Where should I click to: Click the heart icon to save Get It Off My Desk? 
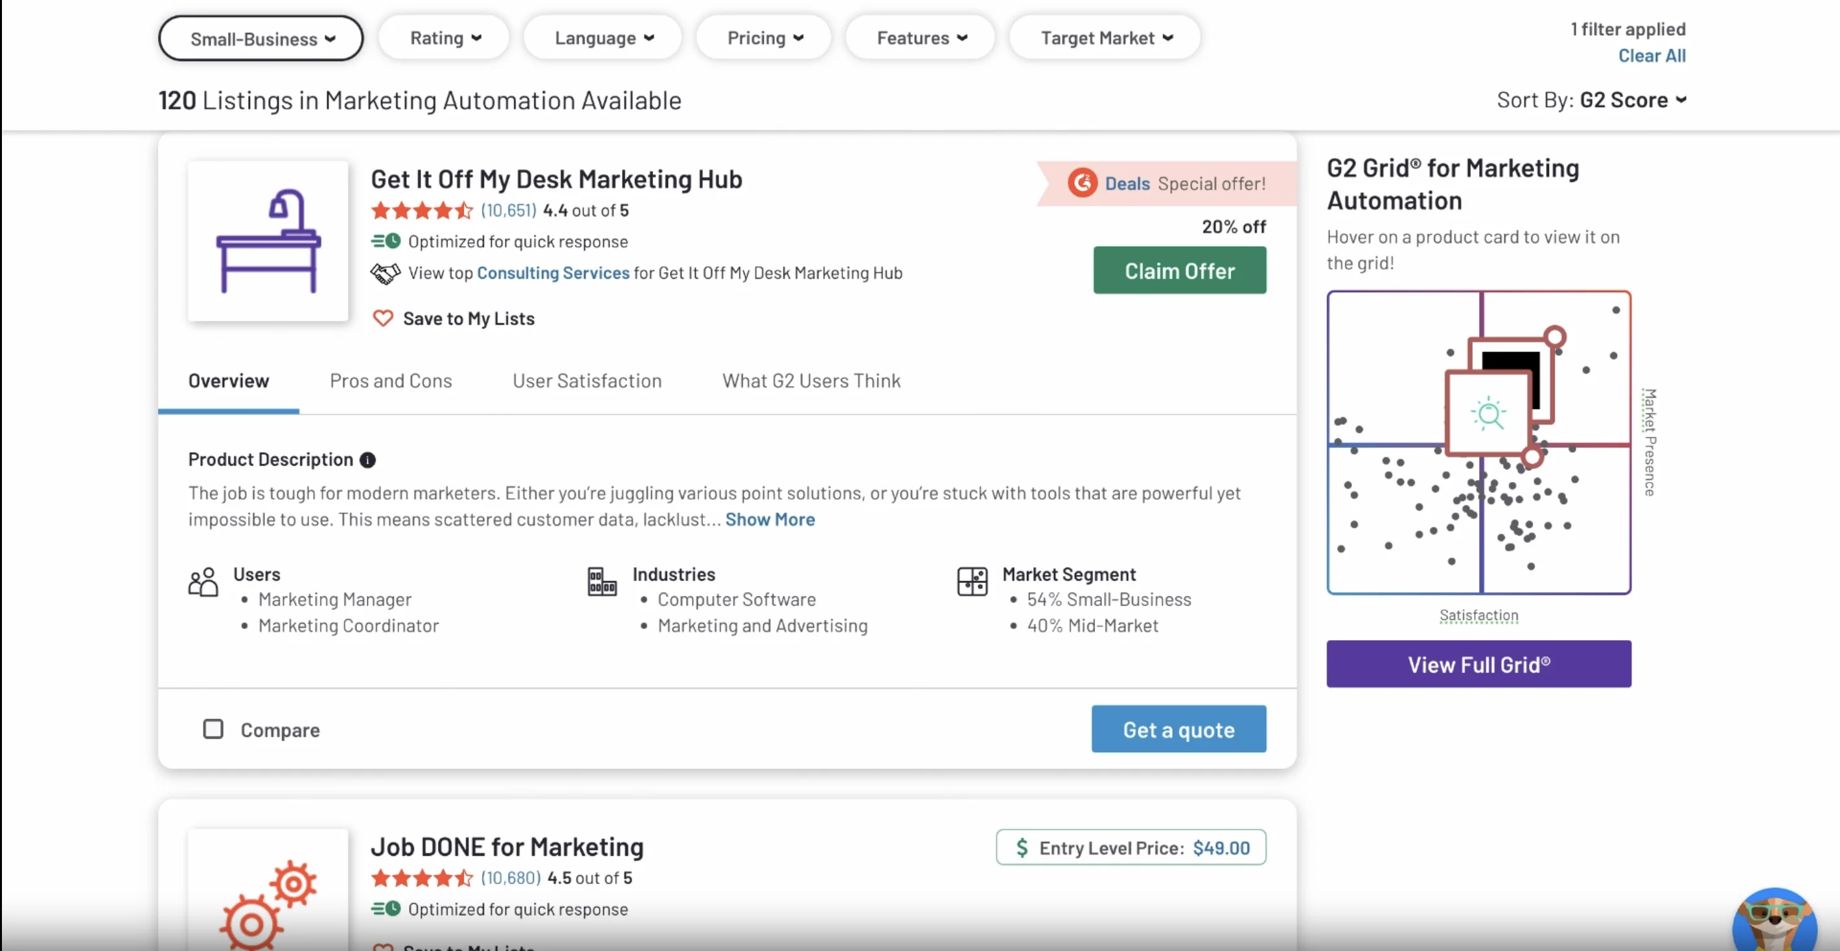[x=383, y=319]
